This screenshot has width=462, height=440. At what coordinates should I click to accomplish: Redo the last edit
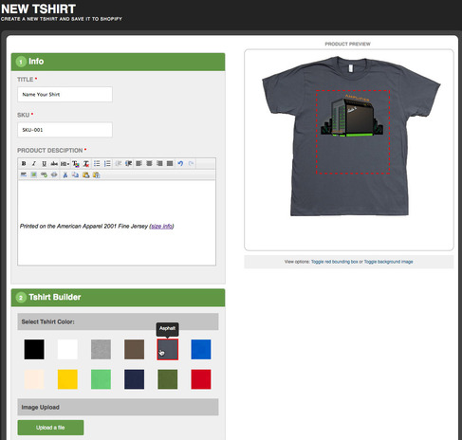click(191, 163)
